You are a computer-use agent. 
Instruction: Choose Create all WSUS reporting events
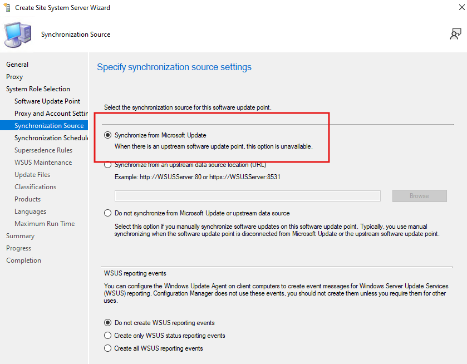(x=107, y=348)
